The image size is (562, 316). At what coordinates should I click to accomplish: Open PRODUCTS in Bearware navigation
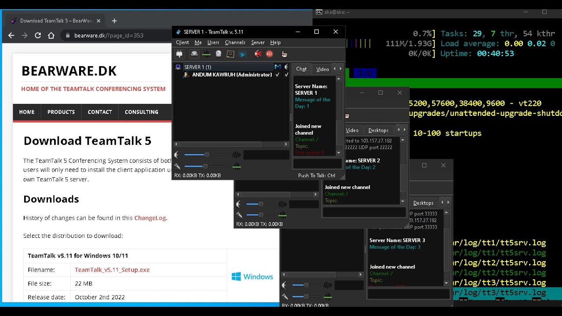[x=61, y=112]
